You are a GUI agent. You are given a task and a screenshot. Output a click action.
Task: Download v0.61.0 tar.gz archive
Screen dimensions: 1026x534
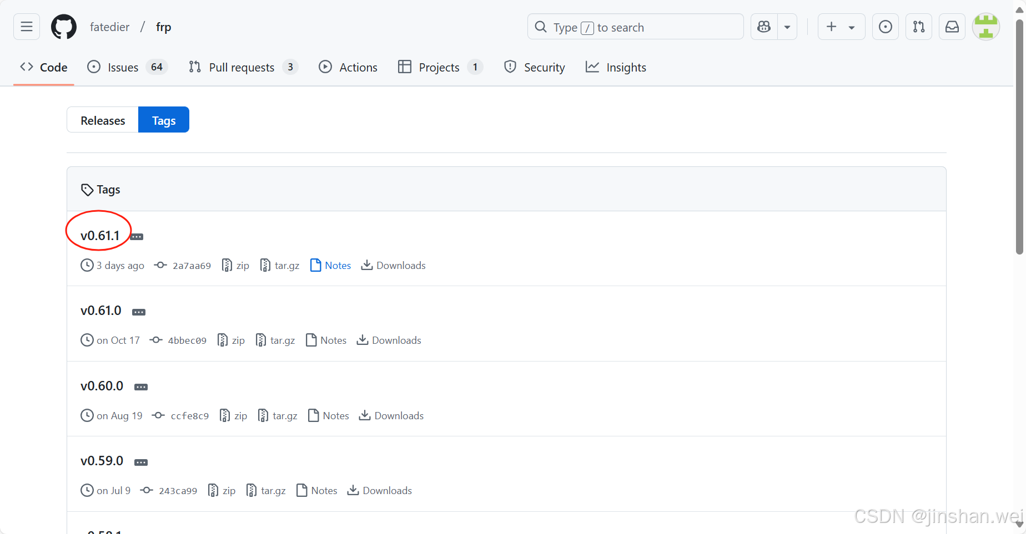pyautogui.click(x=275, y=340)
